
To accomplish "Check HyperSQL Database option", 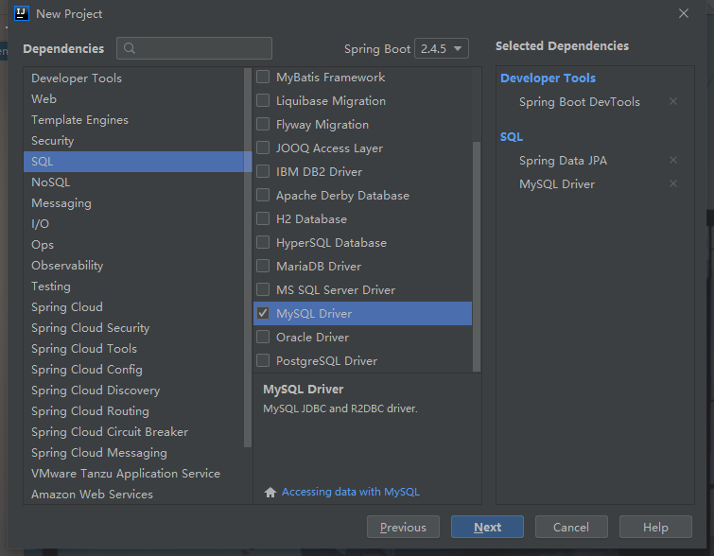I will point(263,243).
